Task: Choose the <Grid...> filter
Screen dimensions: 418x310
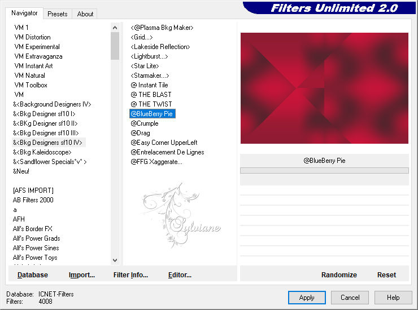Action: point(142,37)
